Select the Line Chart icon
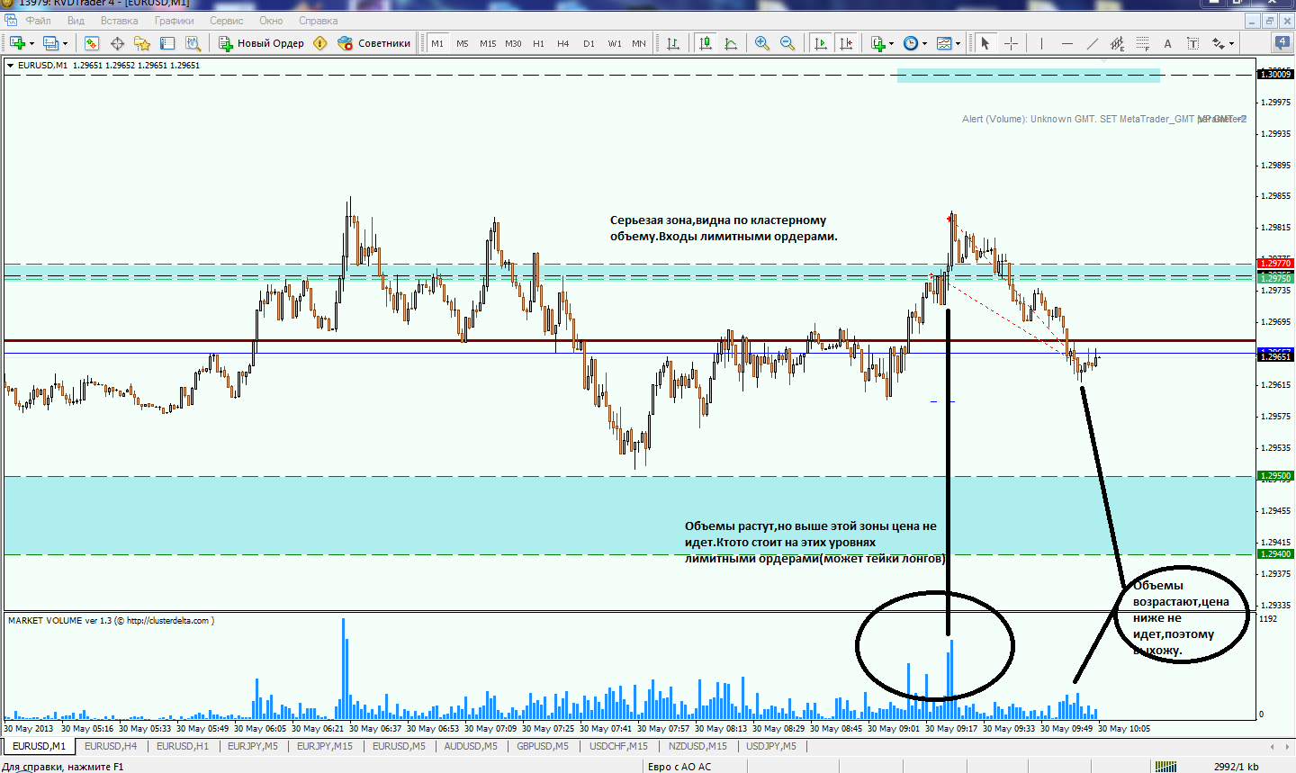The width and height of the screenshot is (1296, 773). pyautogui.click(x=731, y=43)
